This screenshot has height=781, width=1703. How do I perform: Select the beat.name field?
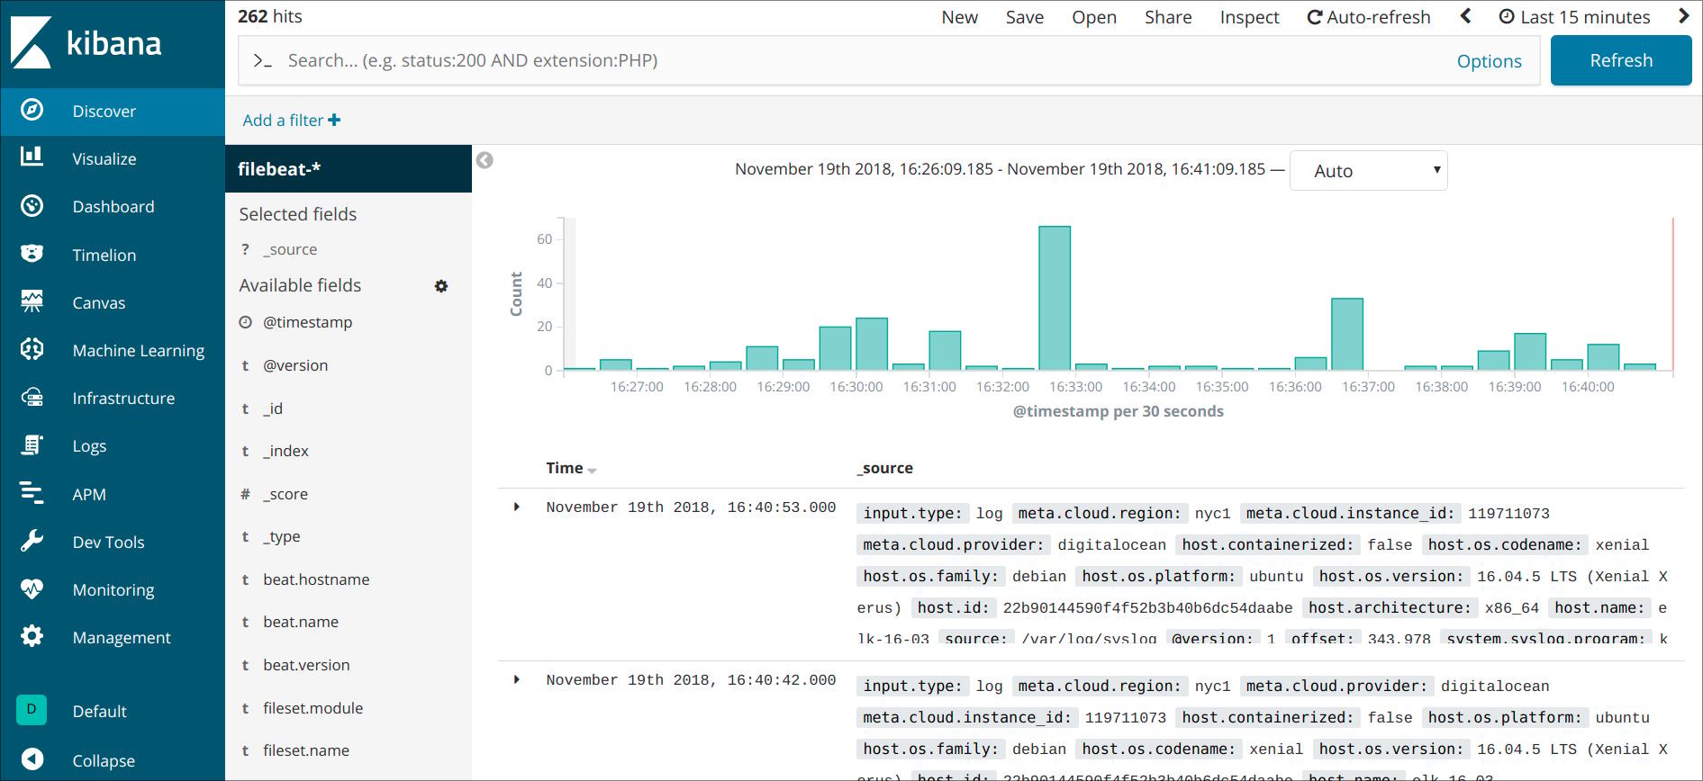pyautogui.click(x=301, y=622)
